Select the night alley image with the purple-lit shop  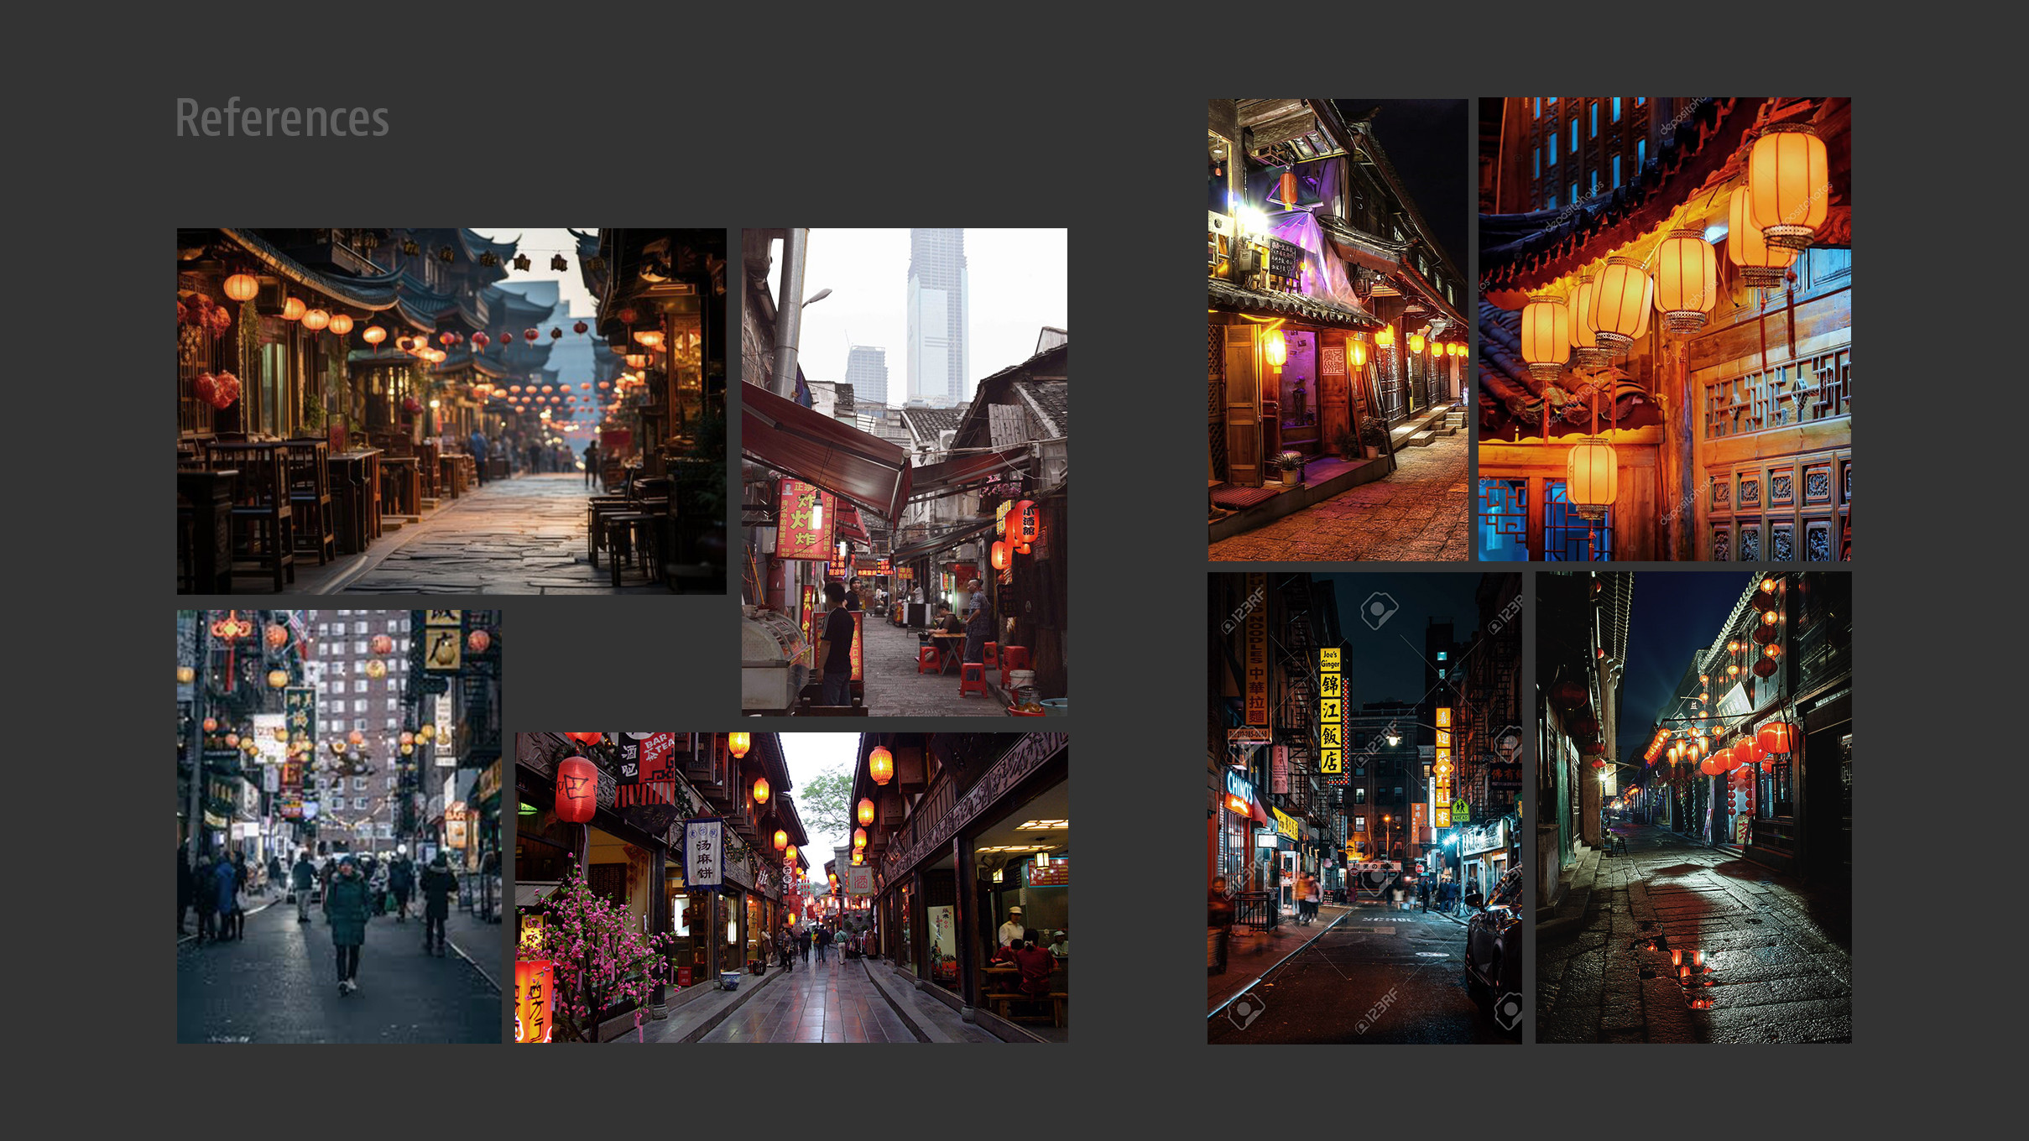pos(1338,330)
